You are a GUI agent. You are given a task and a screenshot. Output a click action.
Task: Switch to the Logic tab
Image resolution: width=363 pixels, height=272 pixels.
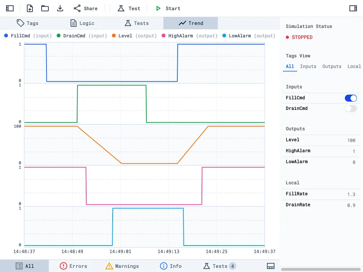[x=82, y=23]
